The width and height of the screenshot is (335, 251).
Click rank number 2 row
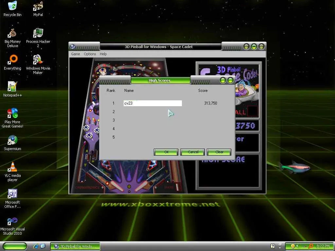coord(114,112)
